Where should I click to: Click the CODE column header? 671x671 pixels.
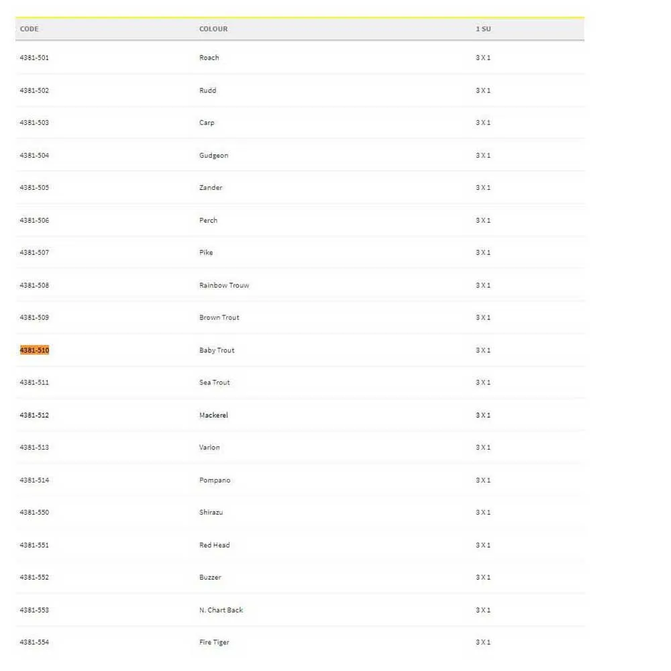tap(30, 29)
